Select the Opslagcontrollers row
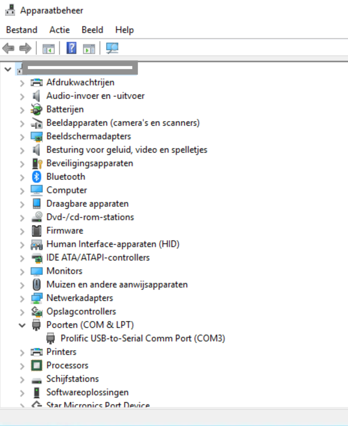 [81, 311]
